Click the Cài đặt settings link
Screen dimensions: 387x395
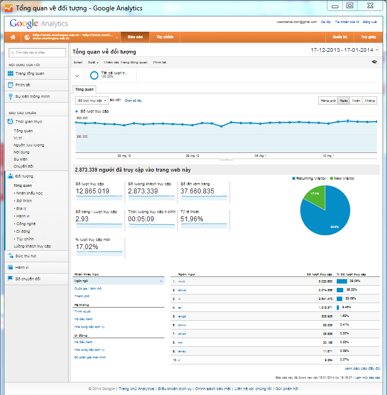click(x=325, y=22)
